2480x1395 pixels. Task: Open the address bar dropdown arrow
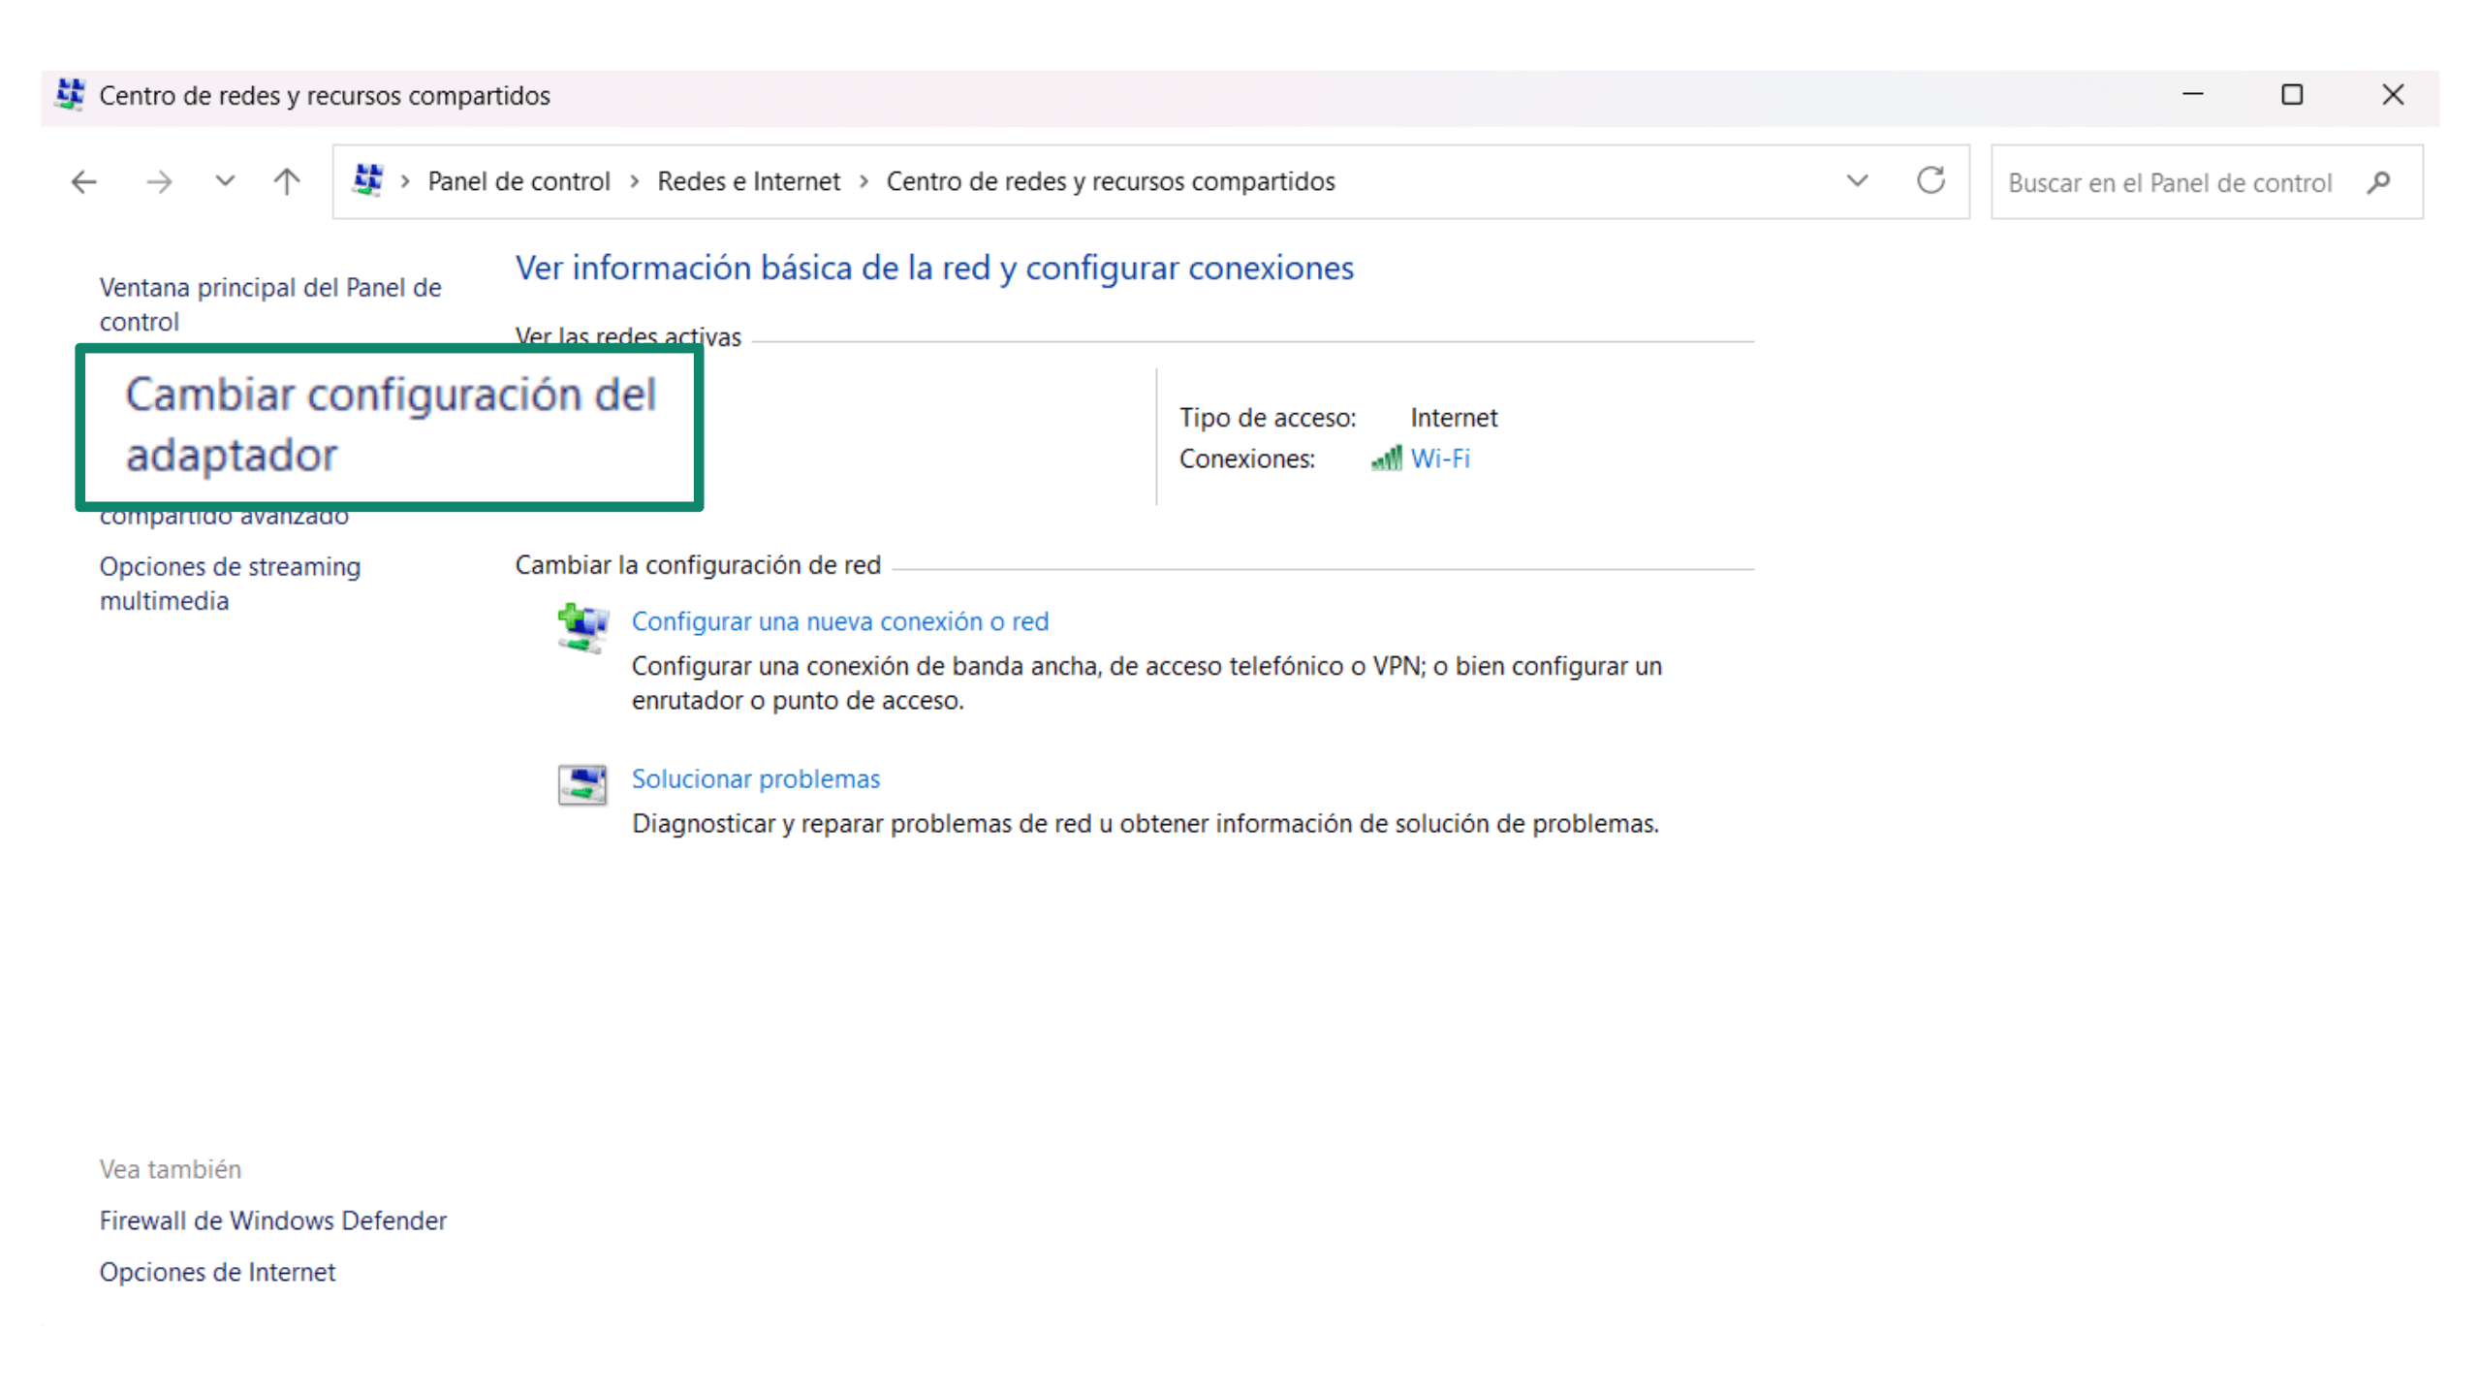pyautogui.click(x=1856, y=181)
